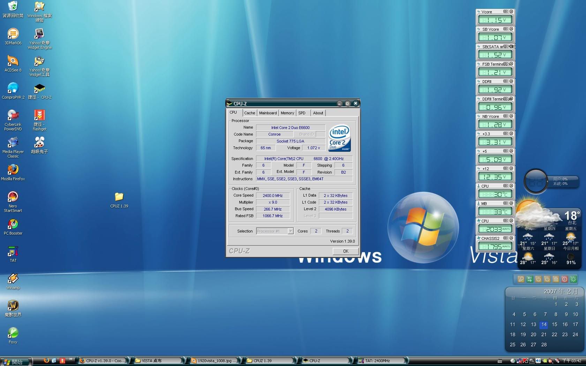
Task: Click the Intel Core 2 Duo logo
Action: tap(339, 138)
